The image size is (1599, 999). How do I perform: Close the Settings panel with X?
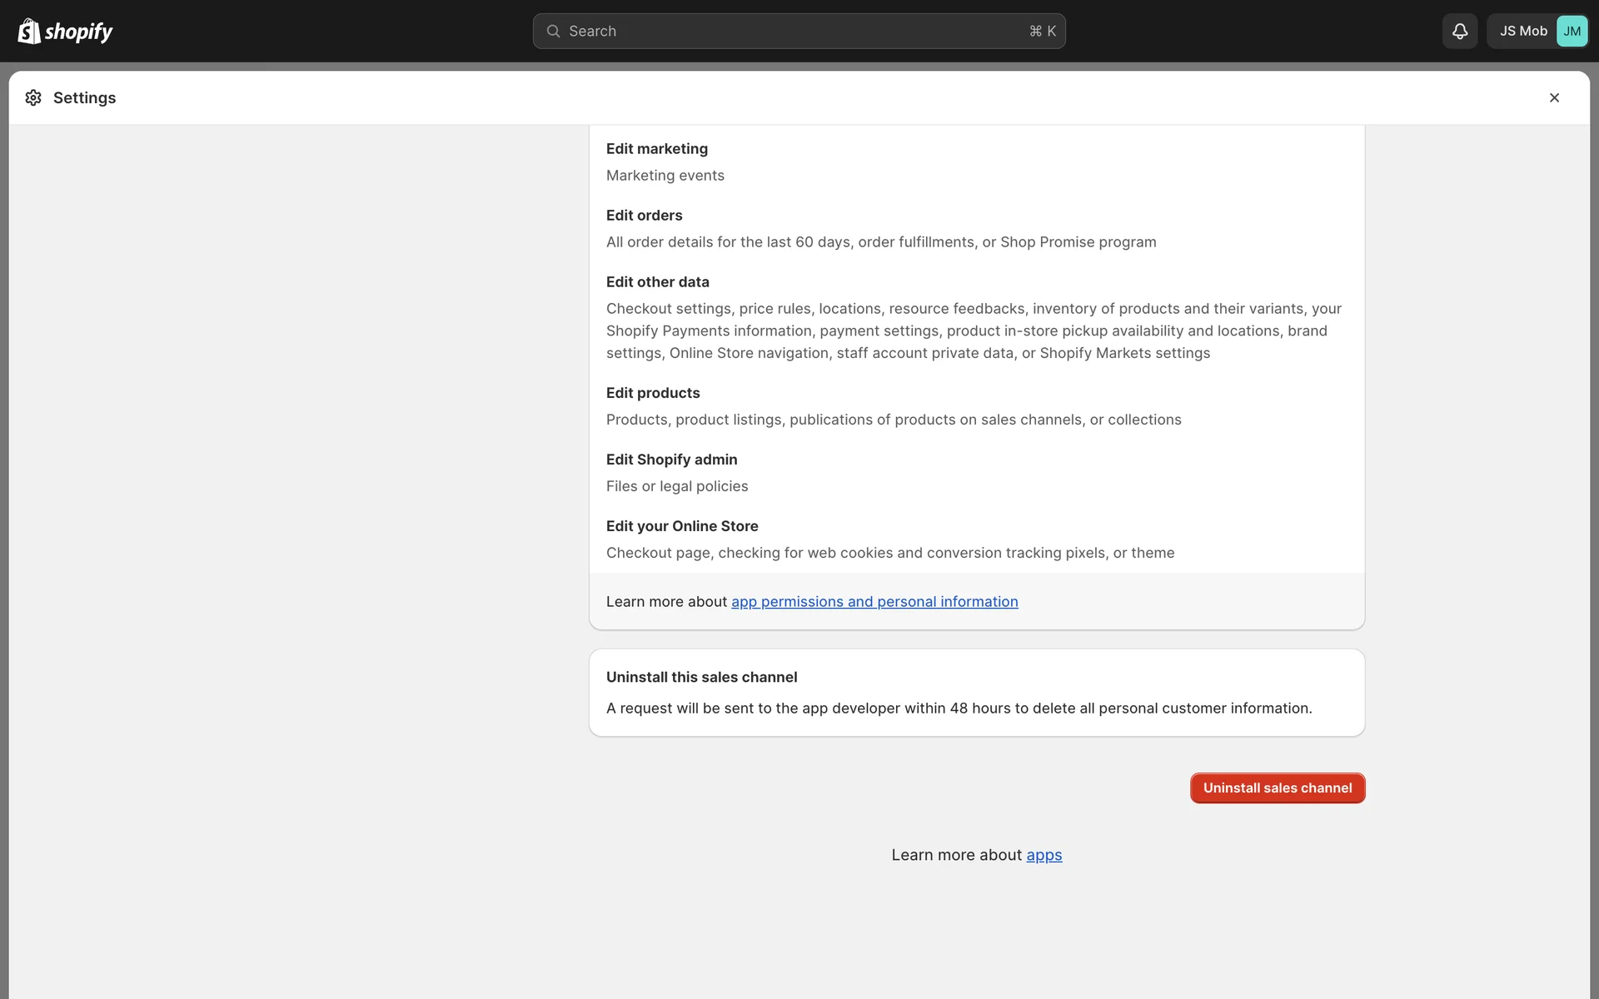(x=1554, y=97)
